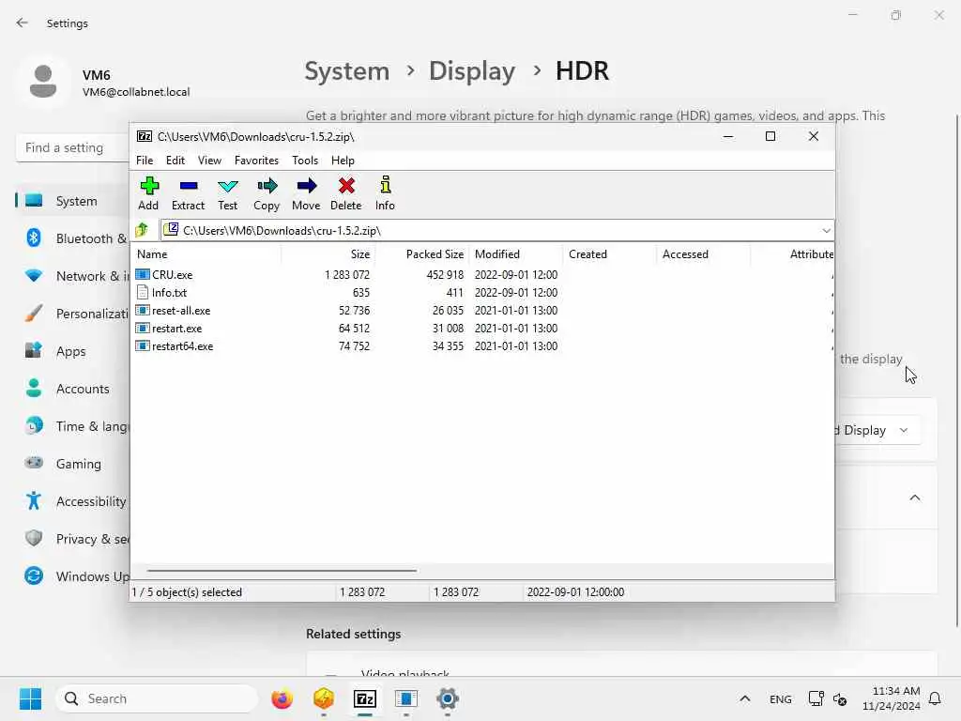Image resolution: width=961 pixels, height=721 pixels.
Task: Expand the archive path address dropdown
Action: tap(826, 231)
